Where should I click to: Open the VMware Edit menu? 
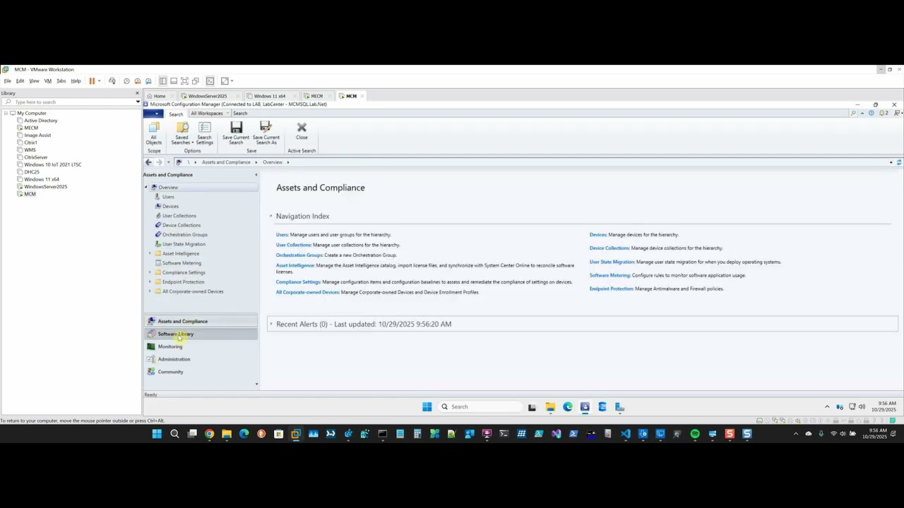[20, 81]
